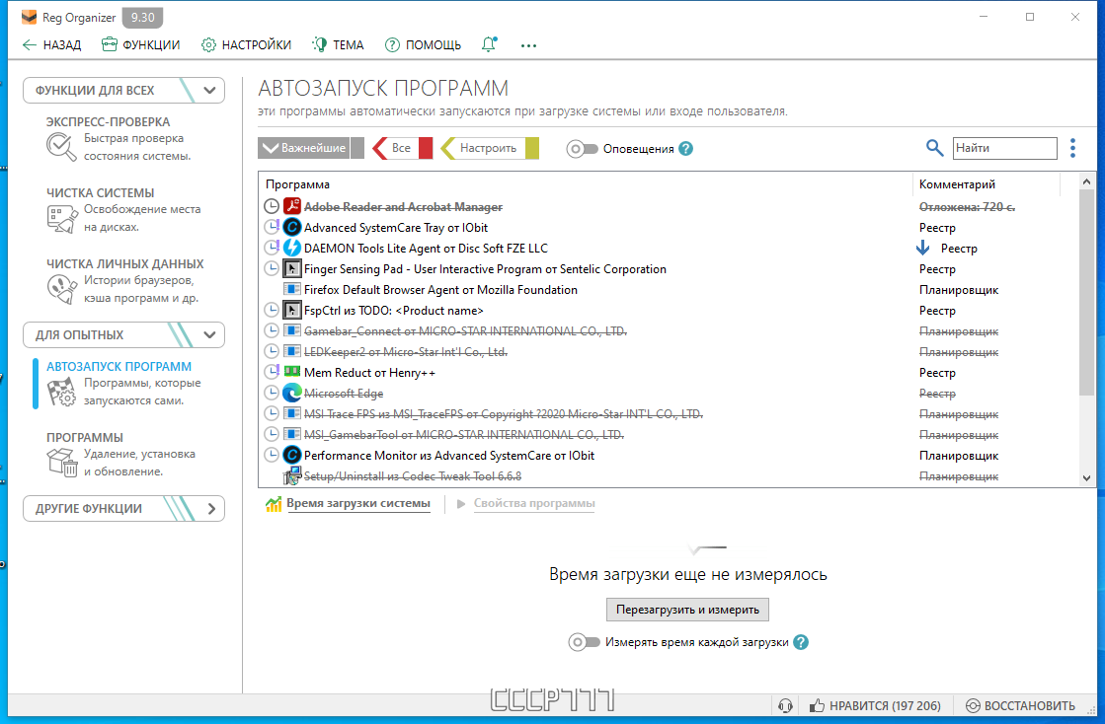This screenshot has height=724, width=1105.
Task: Click the Microsoft Edge icon
Action: 291,393
